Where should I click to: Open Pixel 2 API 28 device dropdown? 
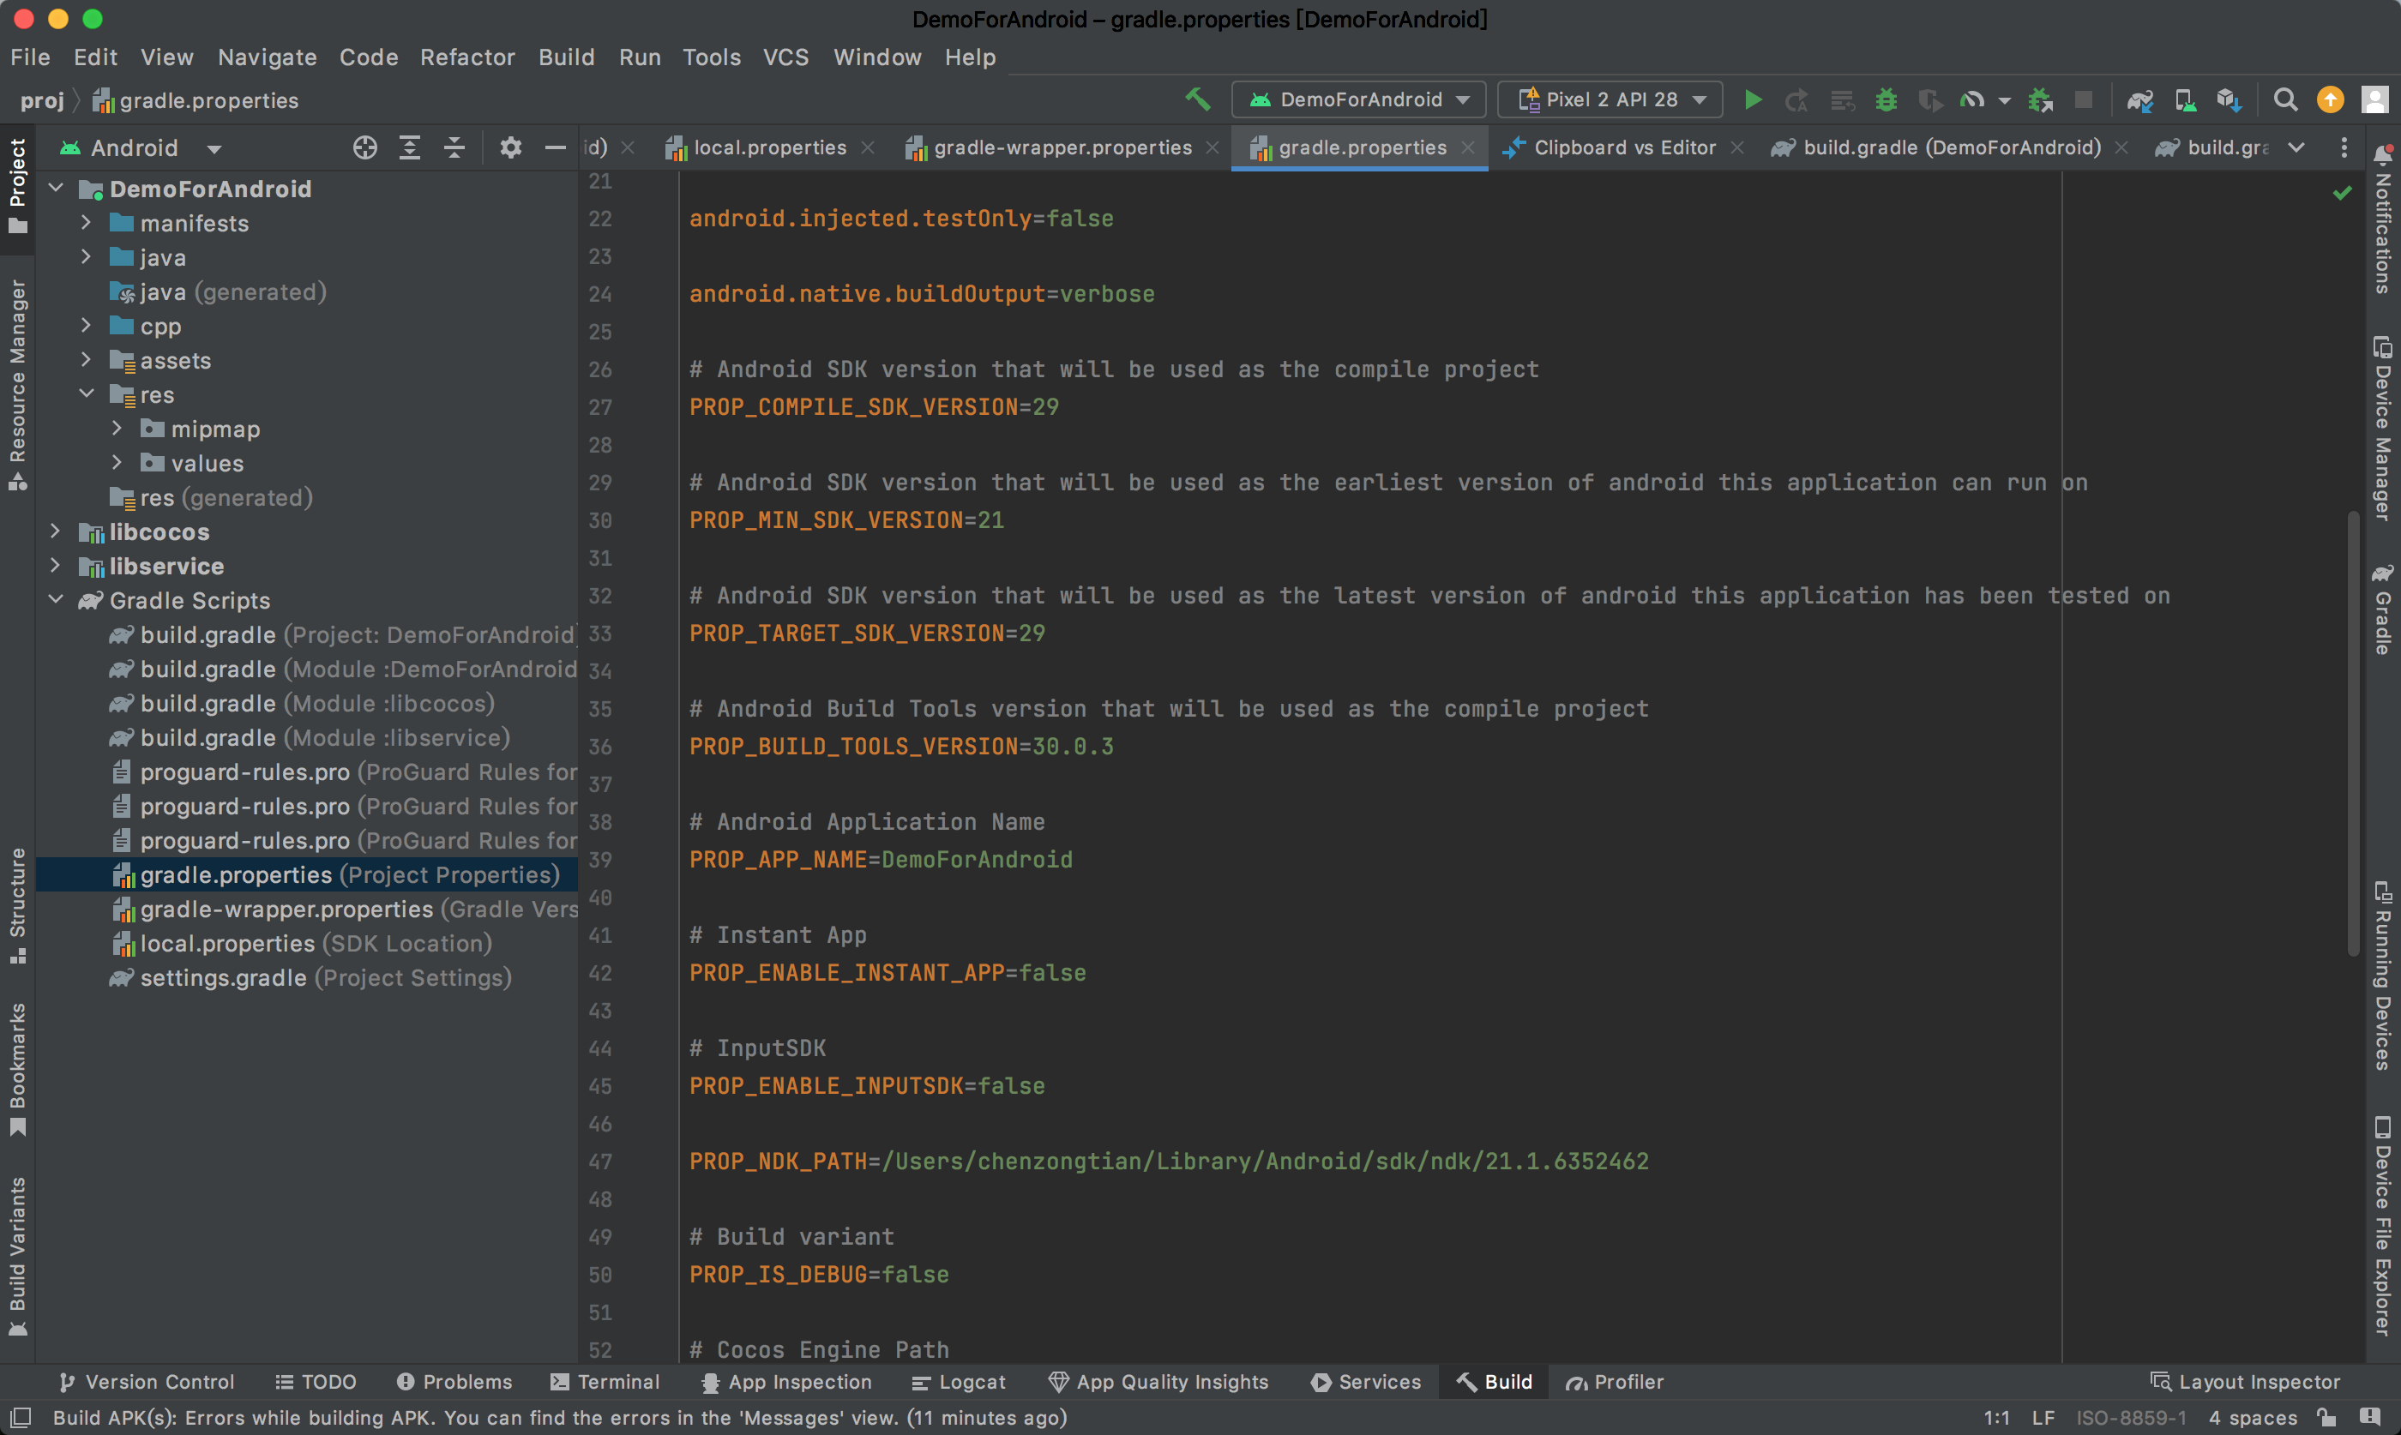1610,99
